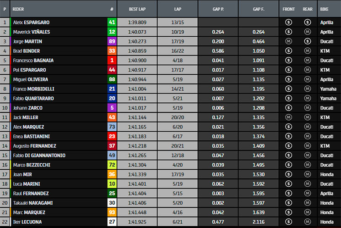Click Fabio Quartararo's rear tyre icon

pyautogui.click(x=308, y=98)
